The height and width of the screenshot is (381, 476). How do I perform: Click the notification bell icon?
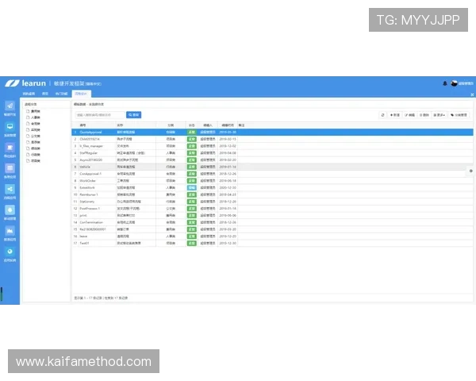pos(444,83)
